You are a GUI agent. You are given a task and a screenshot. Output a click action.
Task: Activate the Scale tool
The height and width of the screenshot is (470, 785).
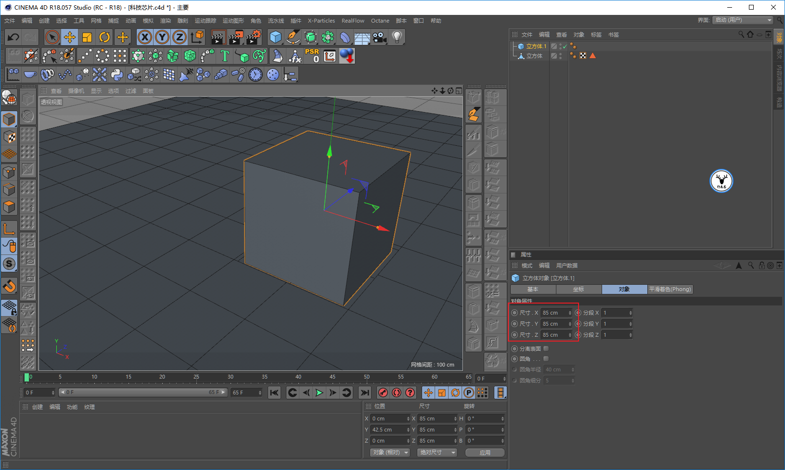pyautogui.click(x=87, y=37)
